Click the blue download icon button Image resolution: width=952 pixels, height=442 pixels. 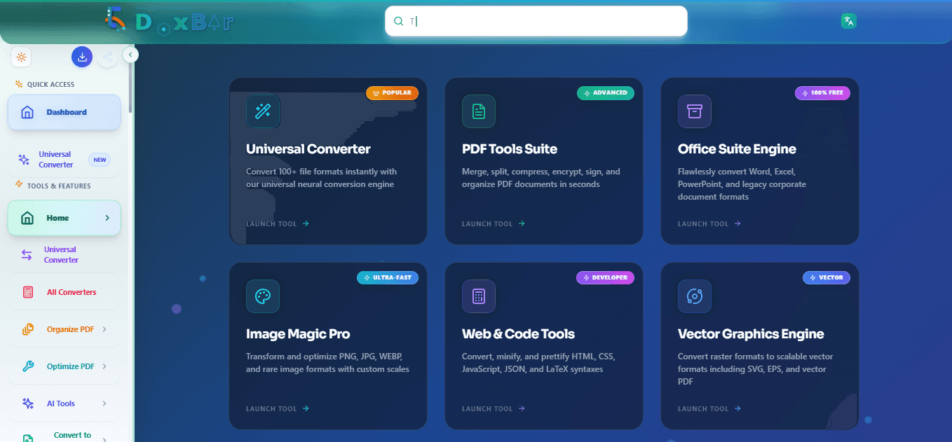[x=82, y=57]
